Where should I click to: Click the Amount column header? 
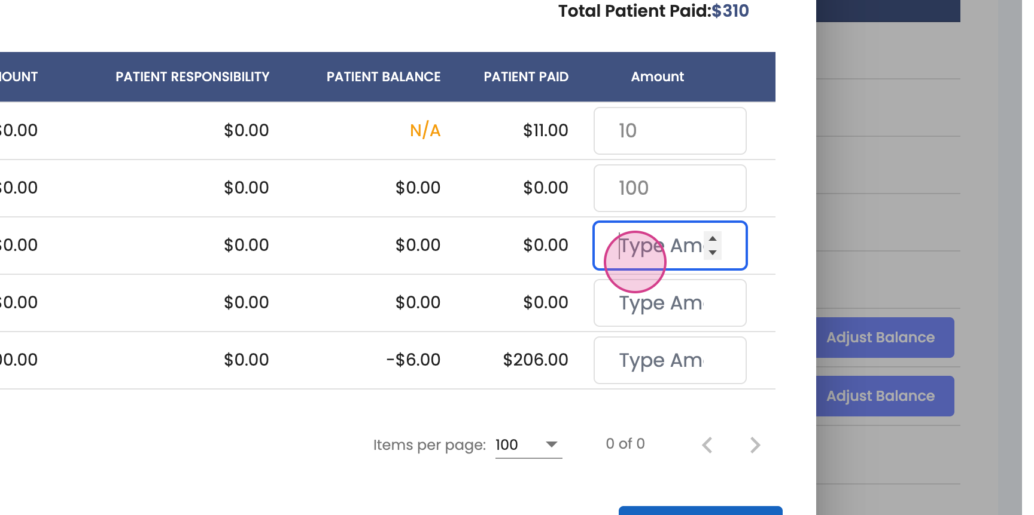(657, 77)
